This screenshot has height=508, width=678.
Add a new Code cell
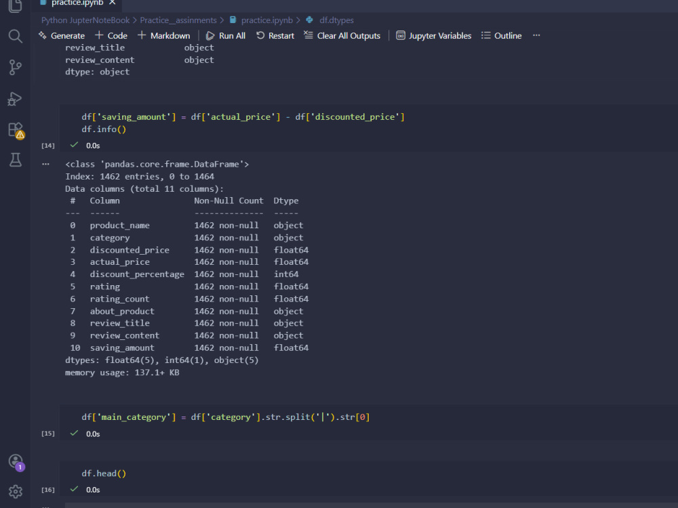(111, 35)
